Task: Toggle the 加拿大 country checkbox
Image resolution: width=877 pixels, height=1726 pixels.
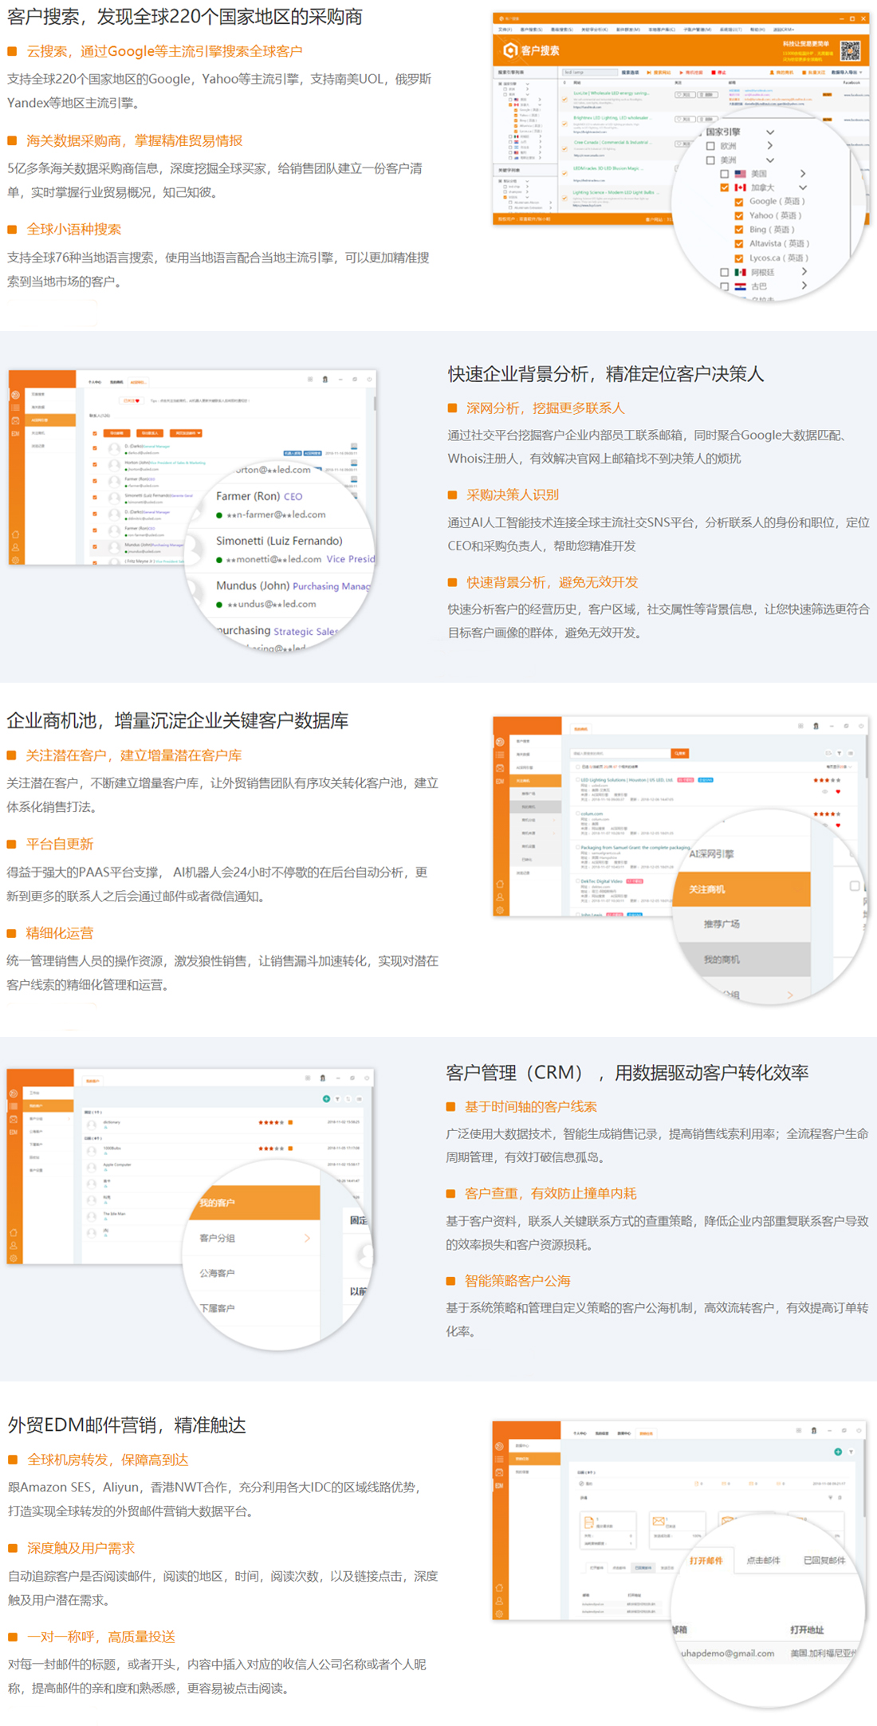Action: click(x=725, y=187)
